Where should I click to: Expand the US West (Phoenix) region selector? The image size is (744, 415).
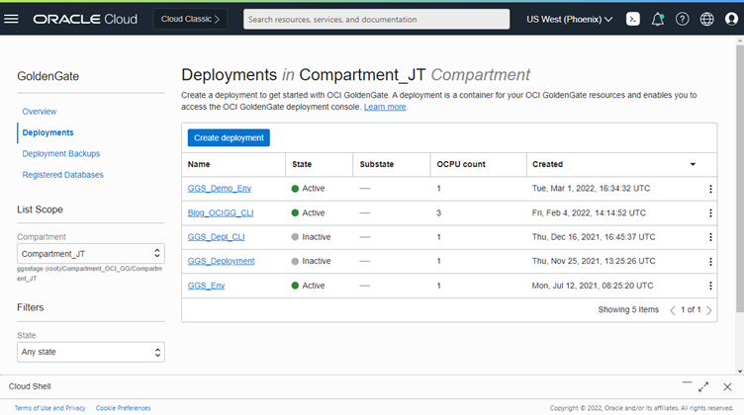point(570,19)
